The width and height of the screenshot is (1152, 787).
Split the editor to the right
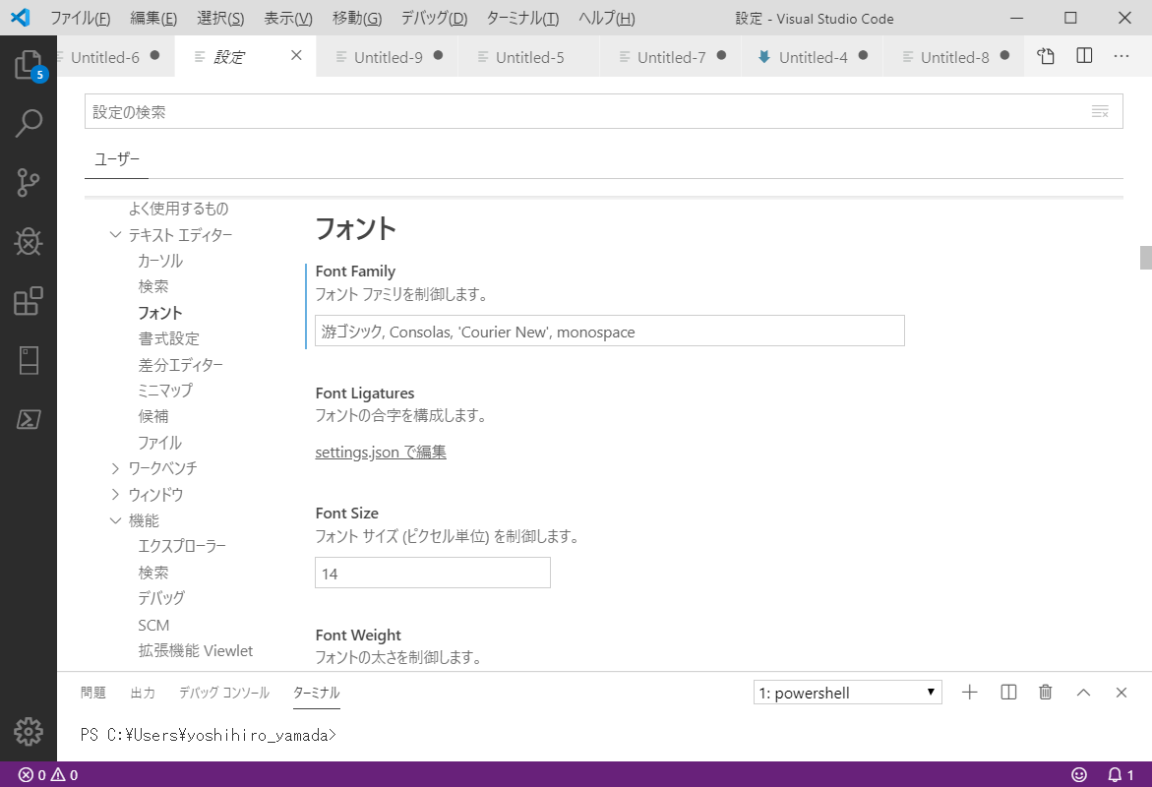[1084, 56]
